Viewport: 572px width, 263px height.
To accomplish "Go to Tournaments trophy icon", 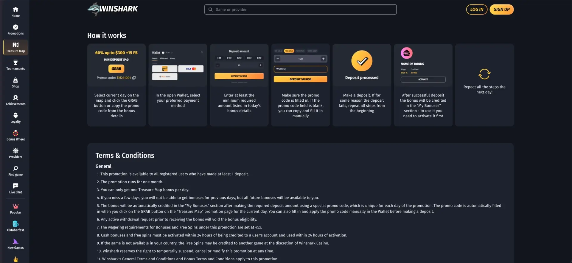I will tap(15, 62).
